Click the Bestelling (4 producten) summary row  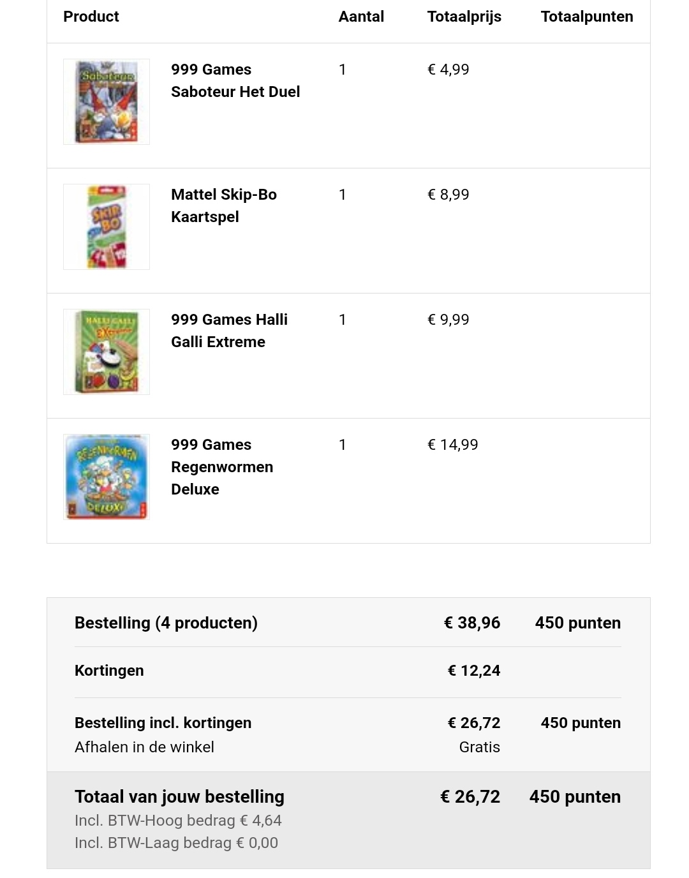tap(348, 623)
